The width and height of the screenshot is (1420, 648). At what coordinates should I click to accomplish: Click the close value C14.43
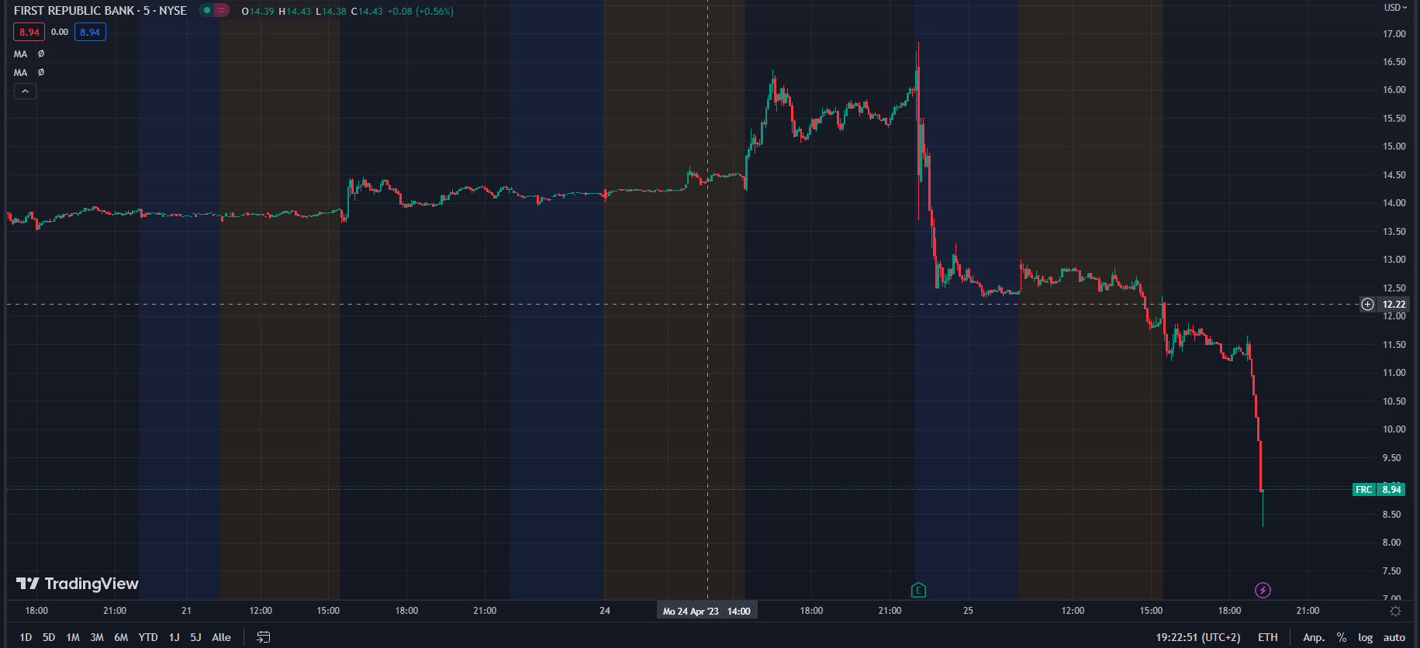(x=367, y=12)
